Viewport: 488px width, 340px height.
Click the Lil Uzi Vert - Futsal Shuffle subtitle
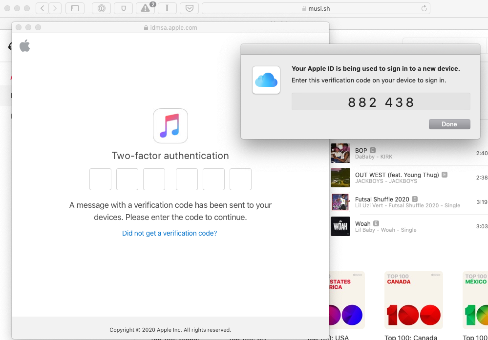(407, 205)
